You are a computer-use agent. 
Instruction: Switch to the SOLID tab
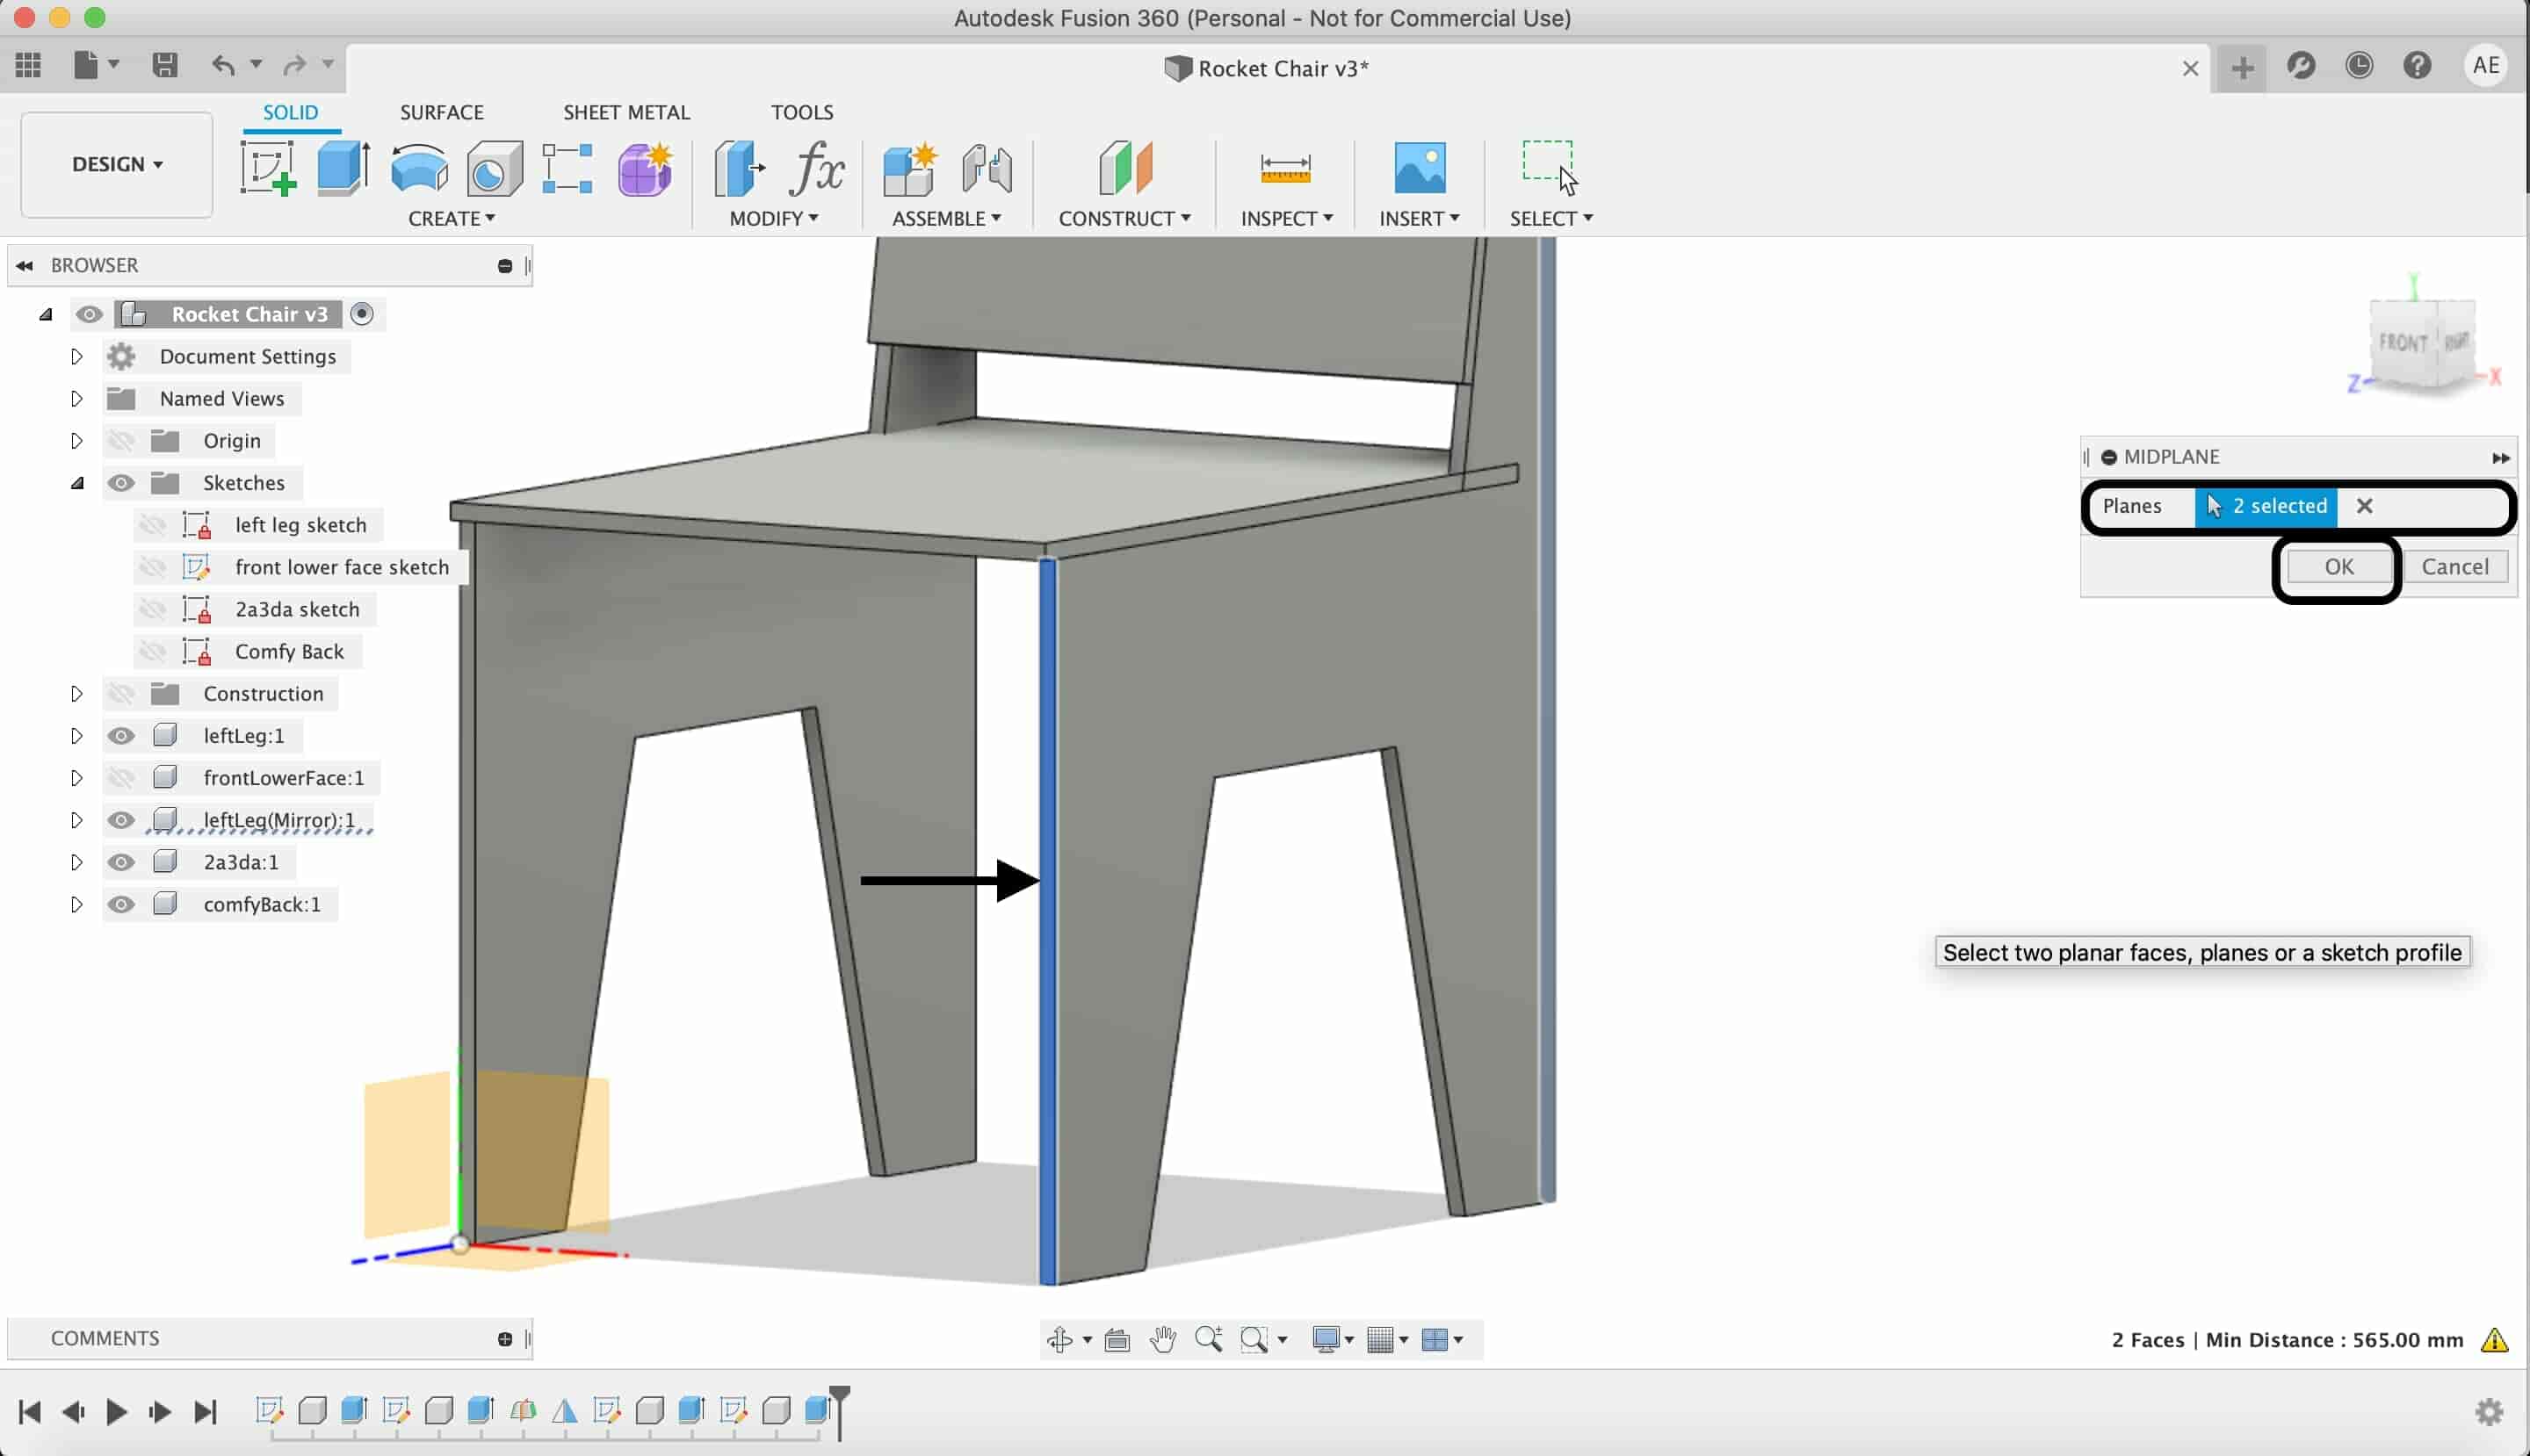point(290,112)
